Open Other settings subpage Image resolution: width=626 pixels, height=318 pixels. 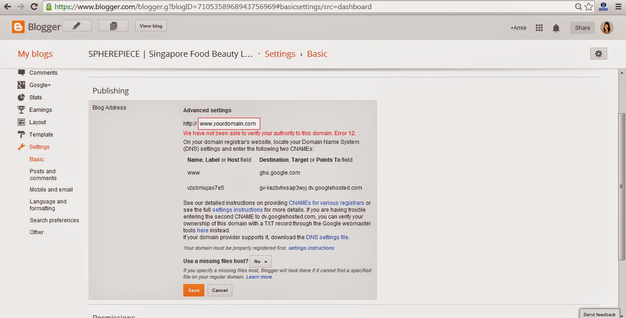[37, 232]
